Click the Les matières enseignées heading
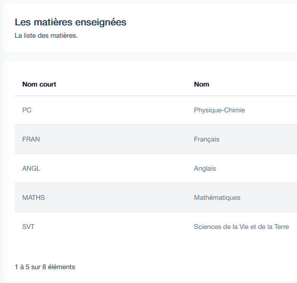 tap(70, 22)
